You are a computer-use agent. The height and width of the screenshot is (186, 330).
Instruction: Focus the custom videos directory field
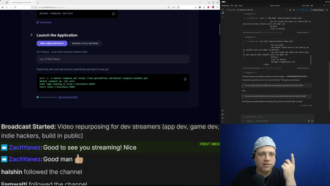click(113, 59)
